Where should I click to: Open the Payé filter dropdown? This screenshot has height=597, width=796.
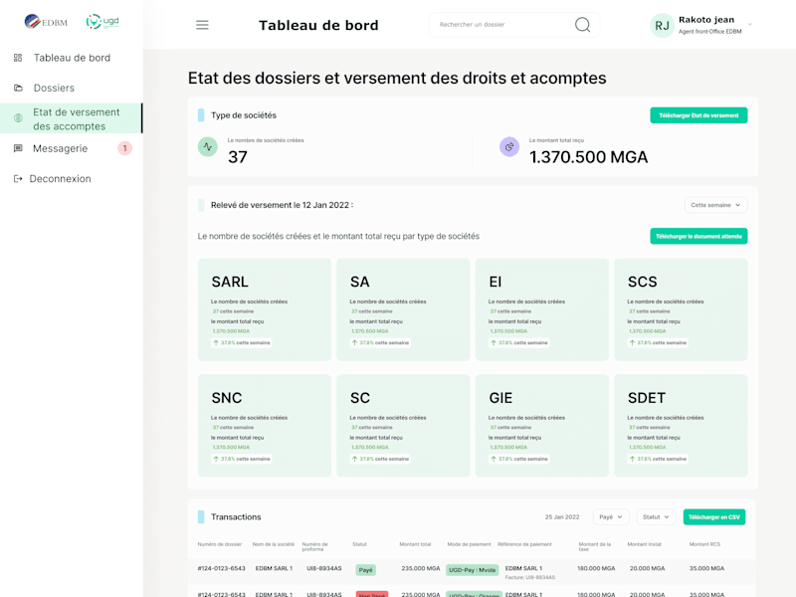pyautogui.click(x=611, y=516)
